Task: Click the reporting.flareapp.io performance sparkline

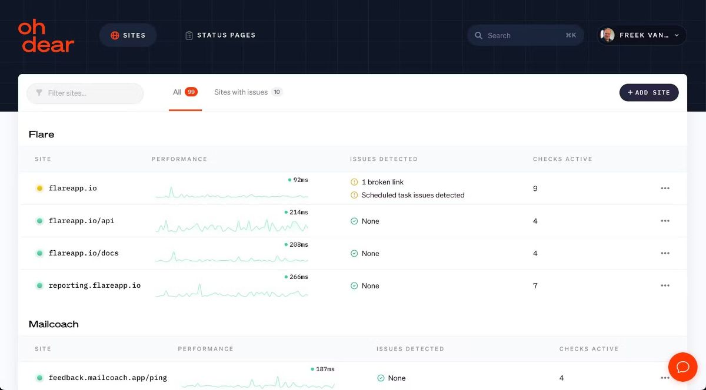Action: (x=232, y=291)
